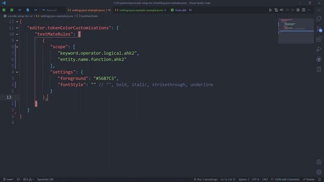This screenshot has width=324, height=182.
Task: Open the notebook-like activity bar icon
Action: coord(319,69)
